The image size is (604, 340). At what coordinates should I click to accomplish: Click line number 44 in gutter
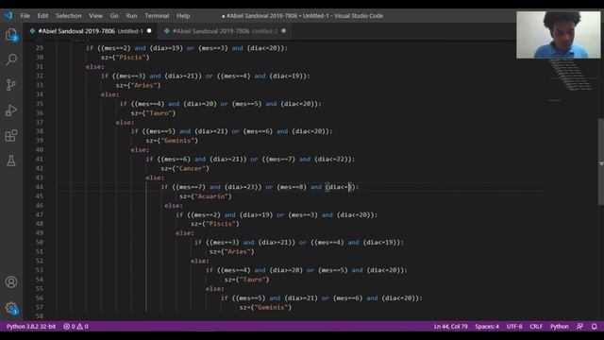40,187
